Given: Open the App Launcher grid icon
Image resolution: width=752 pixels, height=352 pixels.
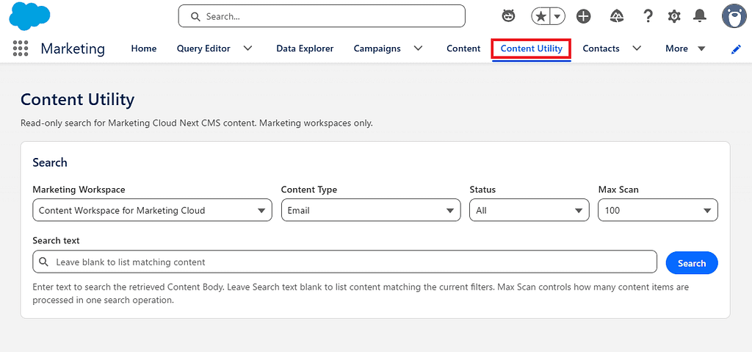Looking at the screenshot, I should [x=20, y=49].
